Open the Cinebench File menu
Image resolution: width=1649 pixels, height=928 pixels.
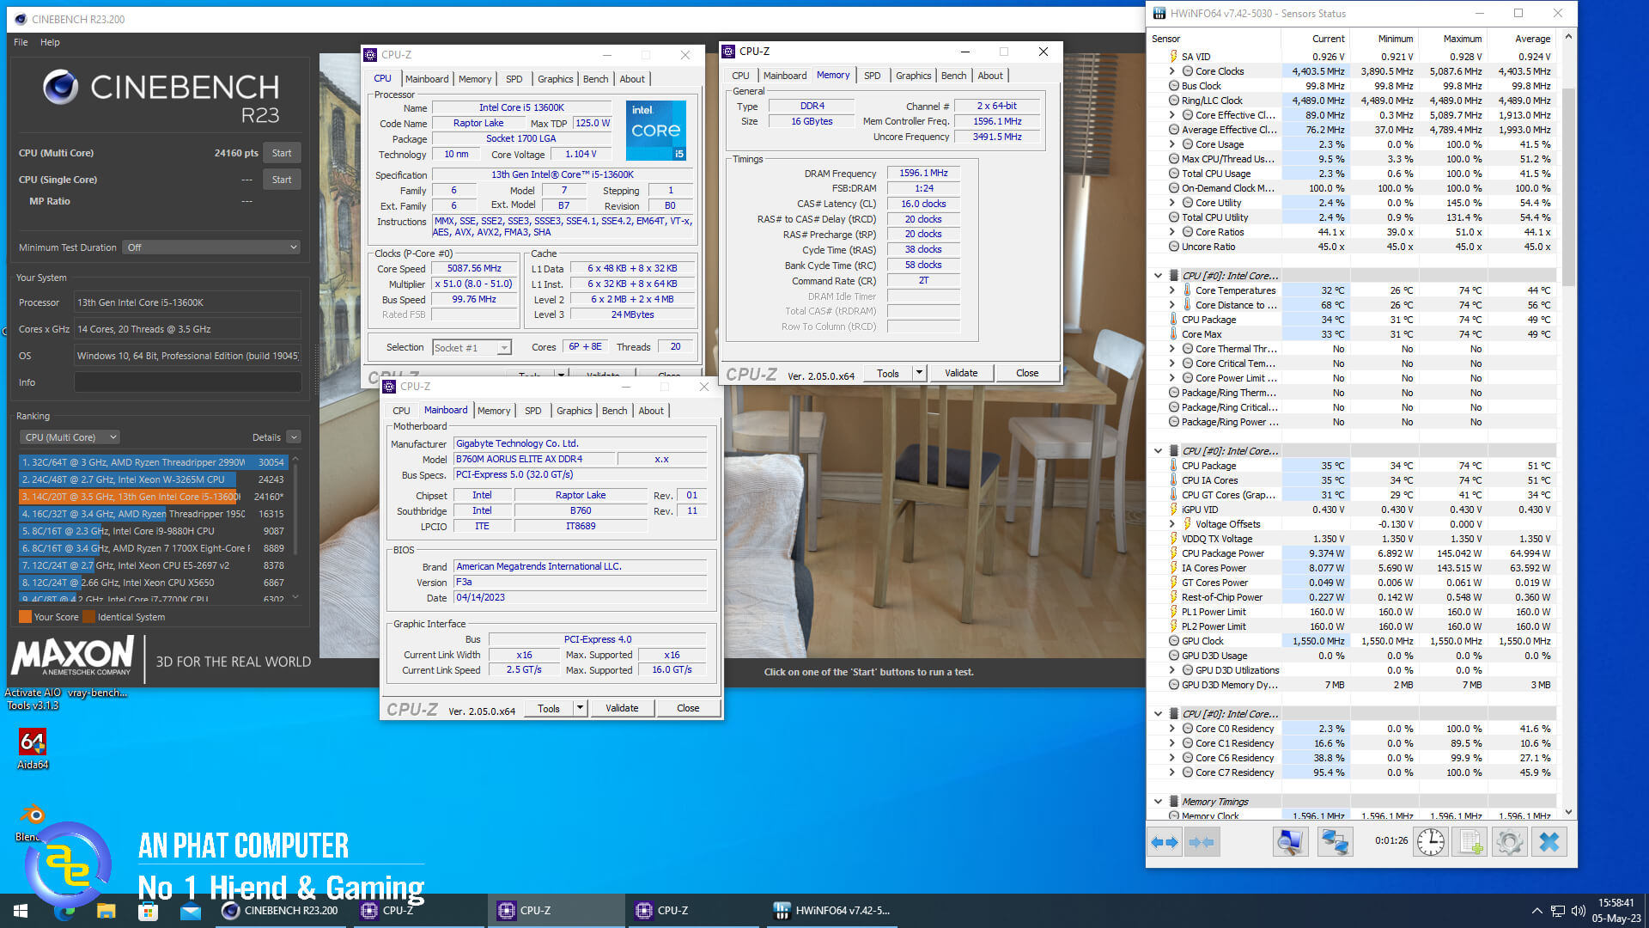(x=21, y=42)
